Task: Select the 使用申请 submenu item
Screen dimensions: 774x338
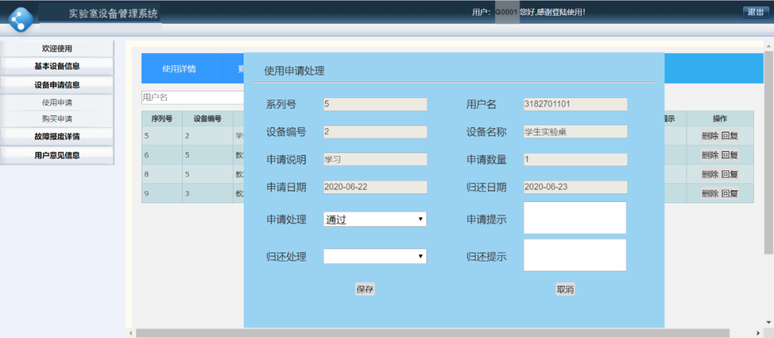Action: (57, 102)
